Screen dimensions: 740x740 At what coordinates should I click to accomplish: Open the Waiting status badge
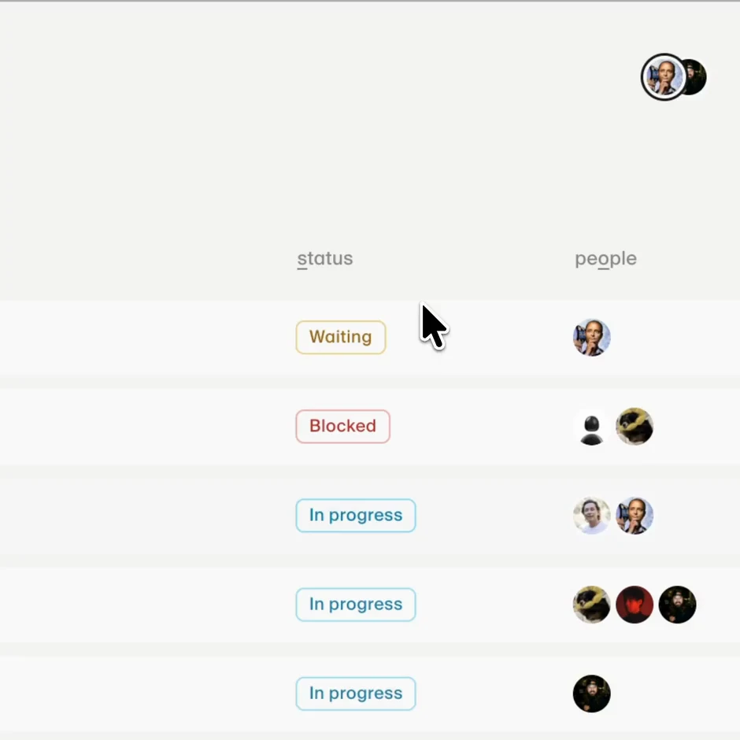point(341,337)
